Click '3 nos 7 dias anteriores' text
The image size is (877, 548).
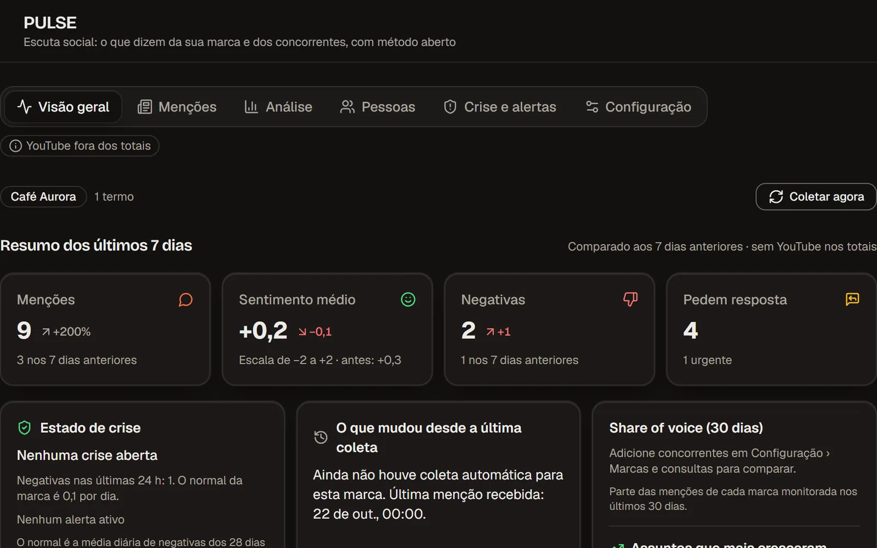[77, 360]
